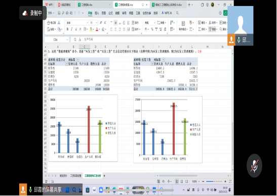Click the filter button in the ribbon
Image resolution: width=277 pixels, height=196 pixels.
213,29
